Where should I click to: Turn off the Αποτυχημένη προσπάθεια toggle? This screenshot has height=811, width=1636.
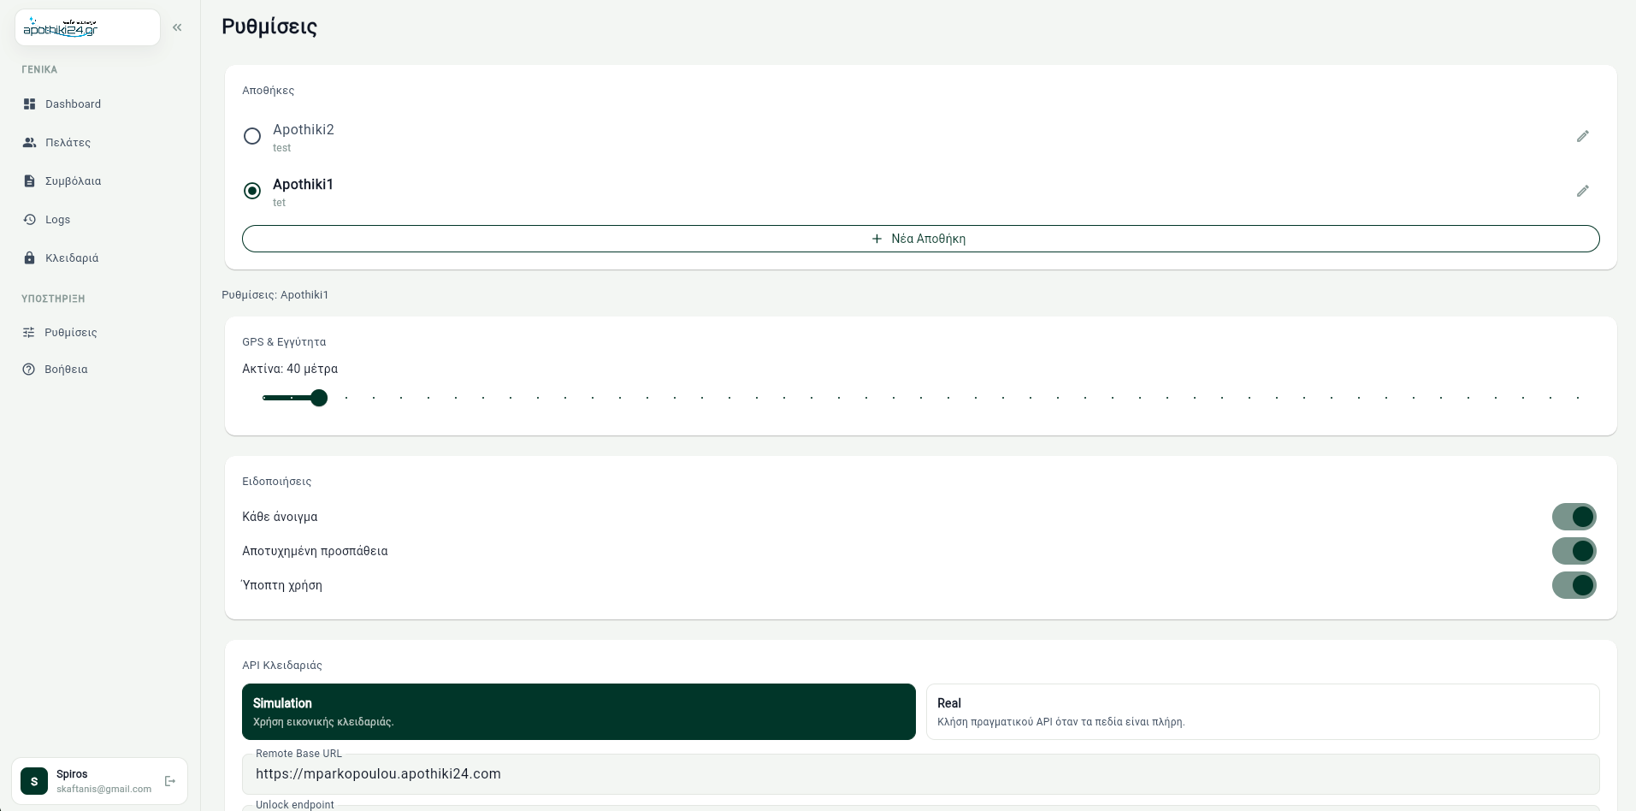1574,551
